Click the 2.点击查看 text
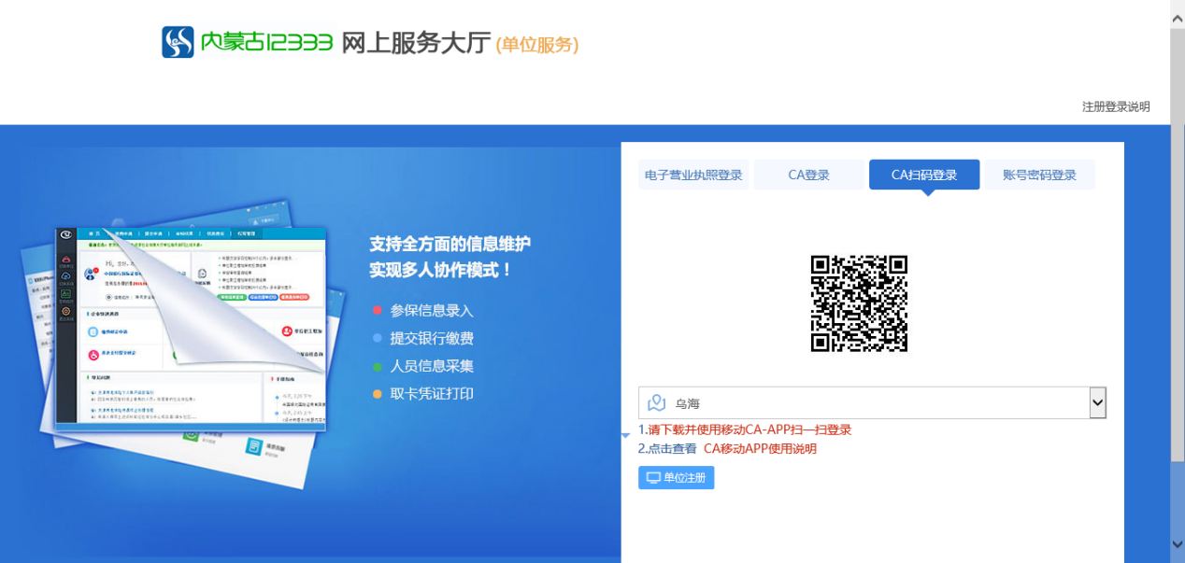The image size is (1185, 563). pos(667,449)
